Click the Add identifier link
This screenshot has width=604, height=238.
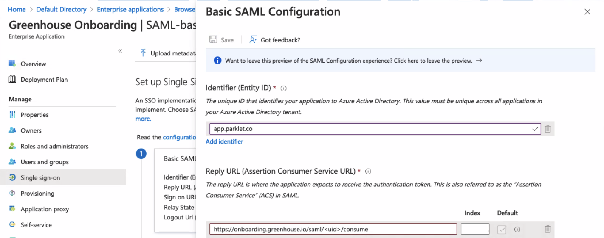[224, 141]
